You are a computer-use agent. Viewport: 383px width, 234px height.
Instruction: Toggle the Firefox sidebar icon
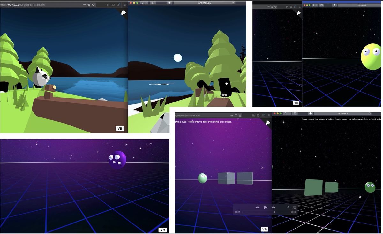(x=113, y=5)
